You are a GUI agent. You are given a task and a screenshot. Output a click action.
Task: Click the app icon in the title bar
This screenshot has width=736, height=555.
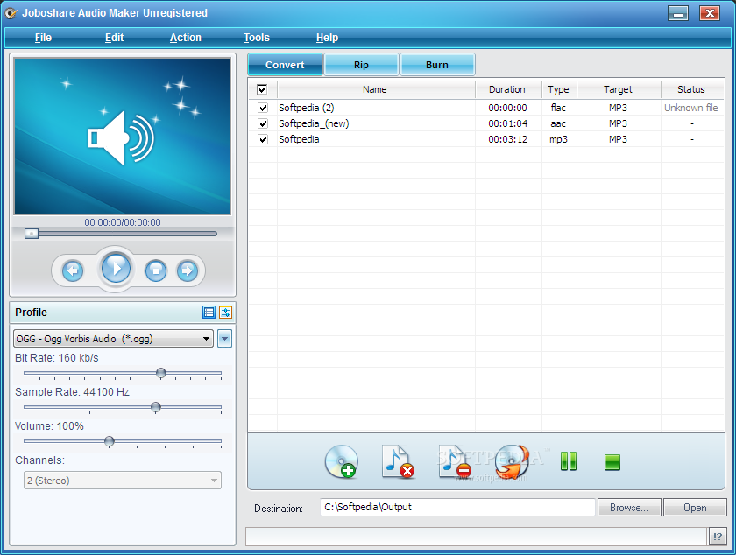pyautogui.click(x=11, y=13)
